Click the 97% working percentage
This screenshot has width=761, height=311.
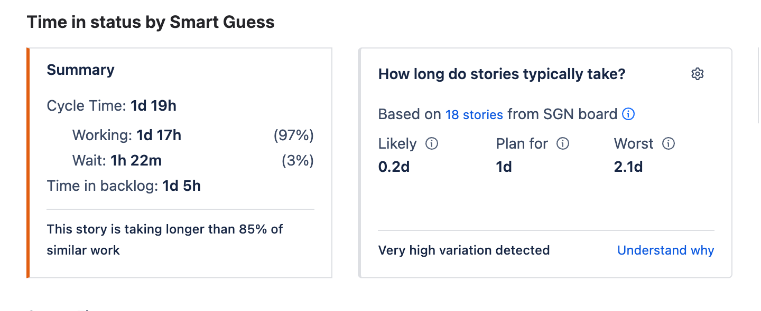point(293,135)
